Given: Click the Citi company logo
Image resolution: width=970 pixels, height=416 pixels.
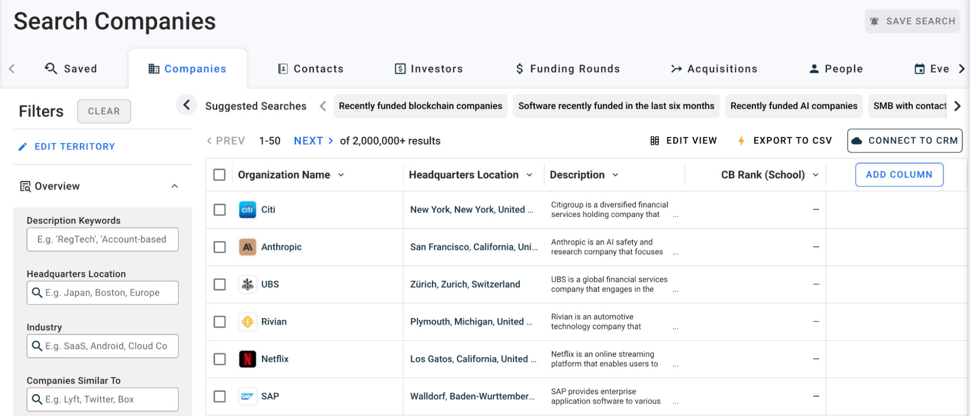Looking at the screenshot, I should 247,210.
